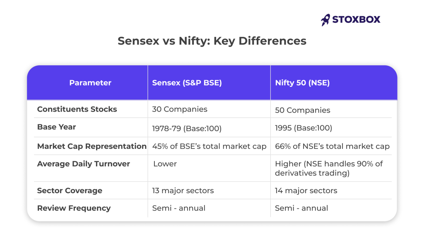The image size is (424, 237).
Task: Click the '1978-79 (Base:100)' cell
Action: pyautogui.click(x=187, y=128)
